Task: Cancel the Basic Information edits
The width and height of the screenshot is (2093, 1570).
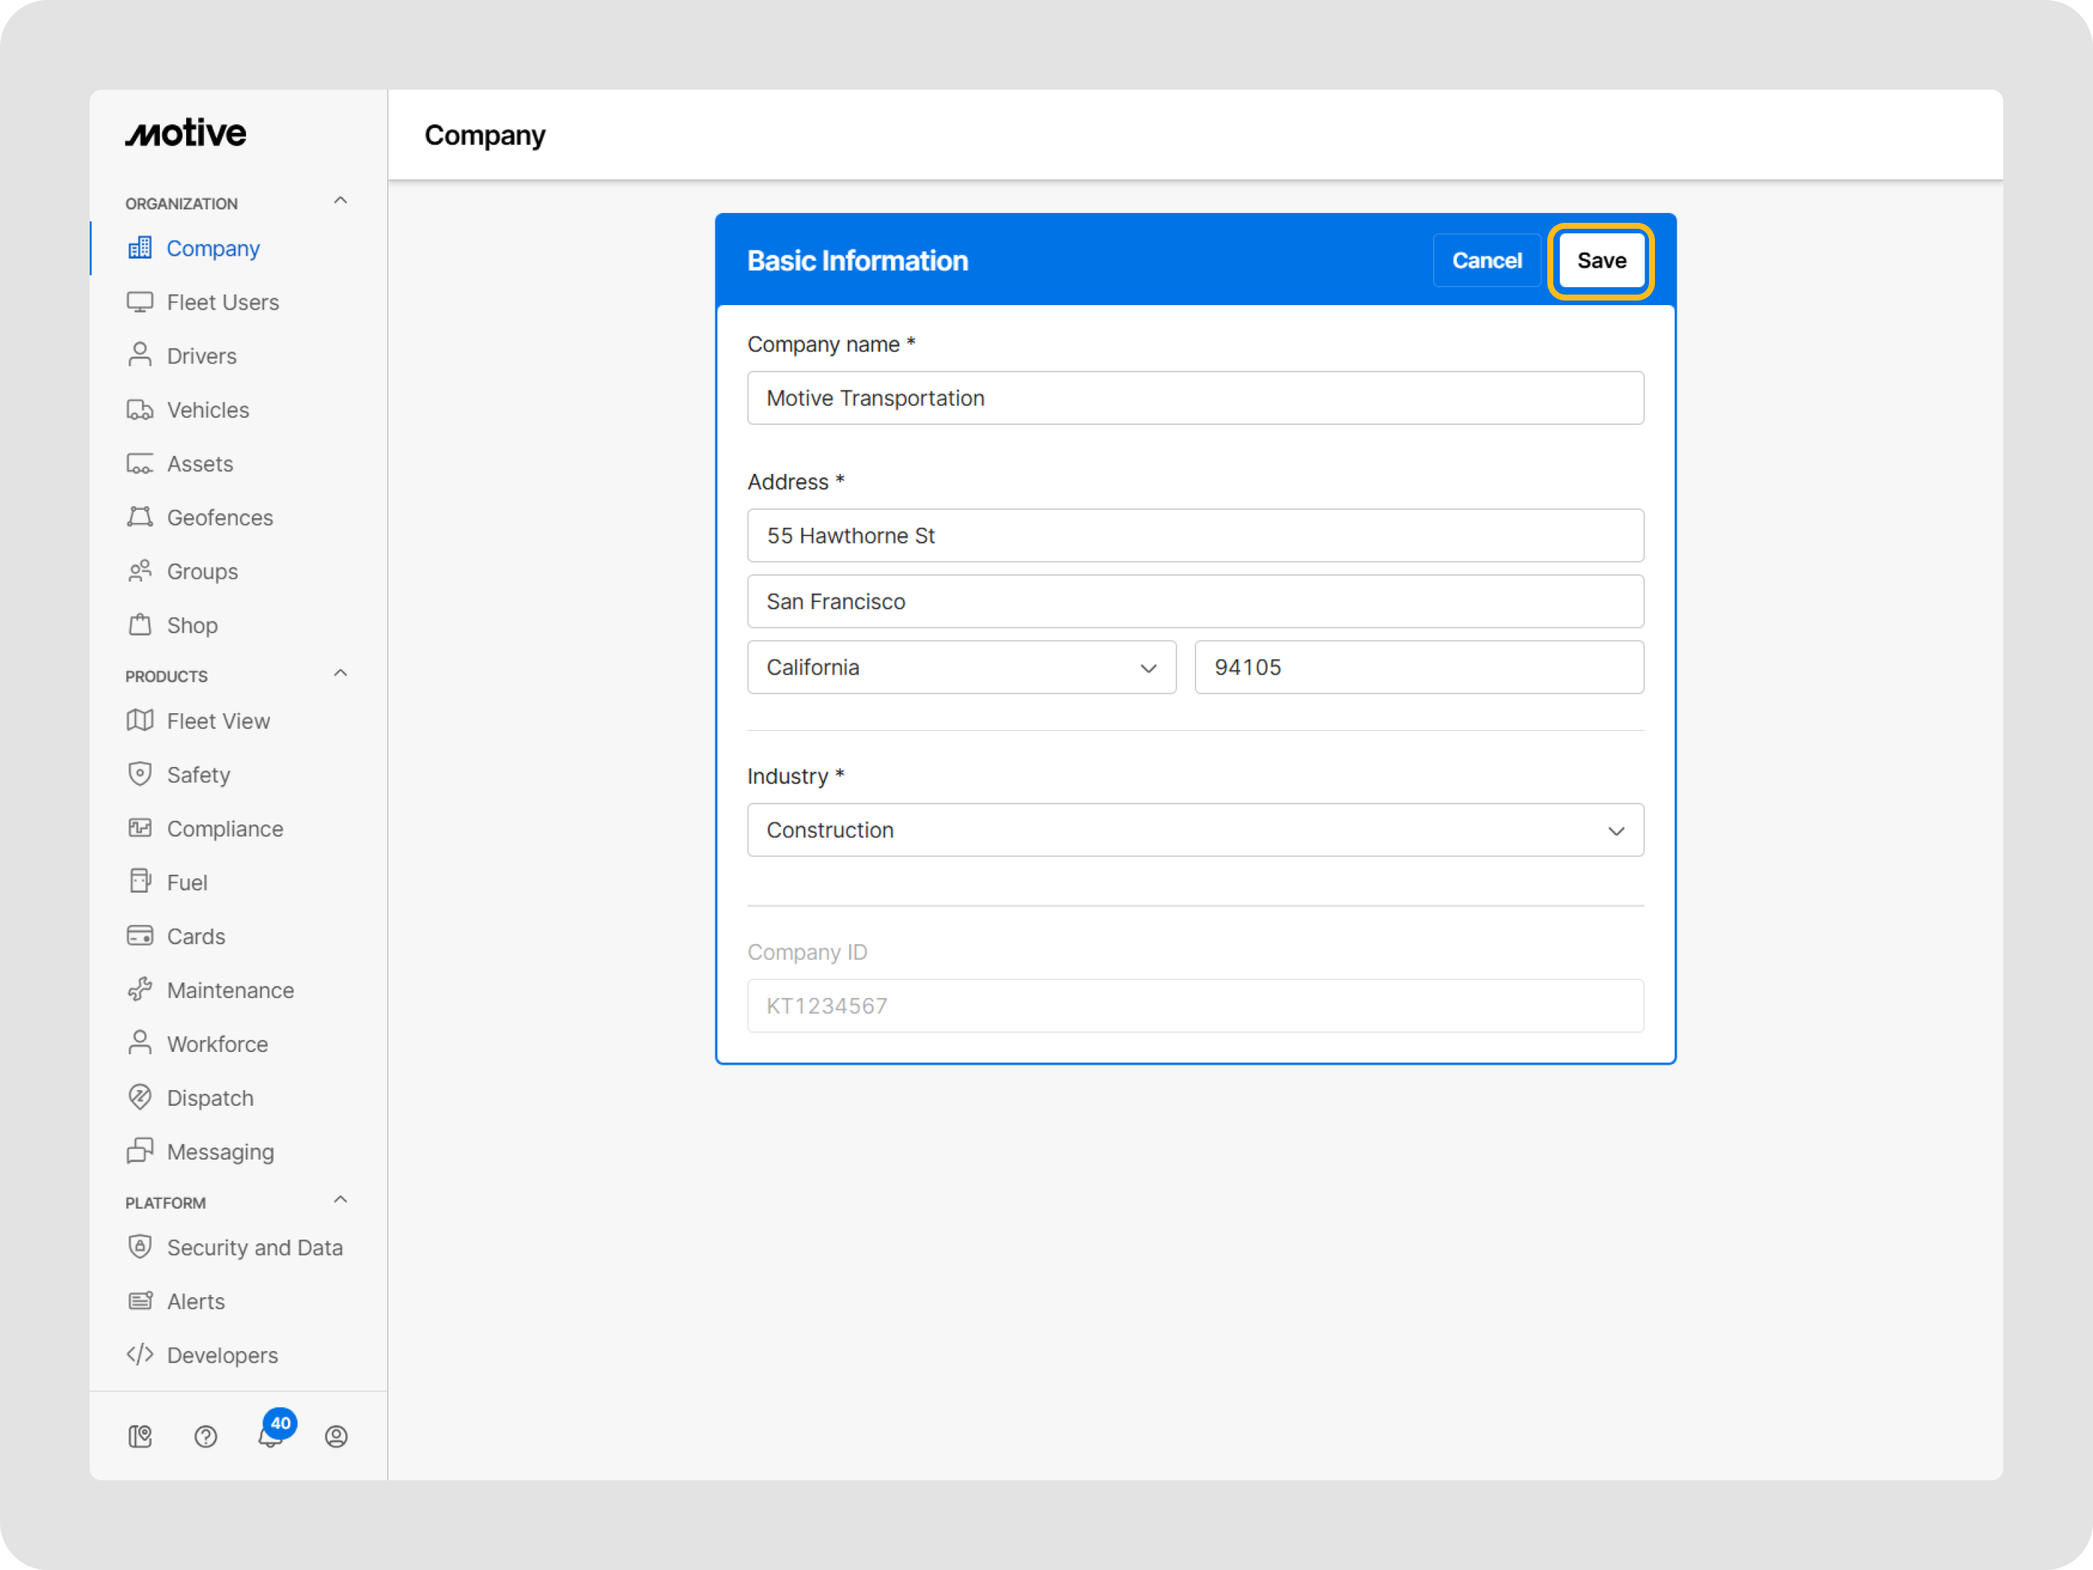Action: pos(1485,260)
